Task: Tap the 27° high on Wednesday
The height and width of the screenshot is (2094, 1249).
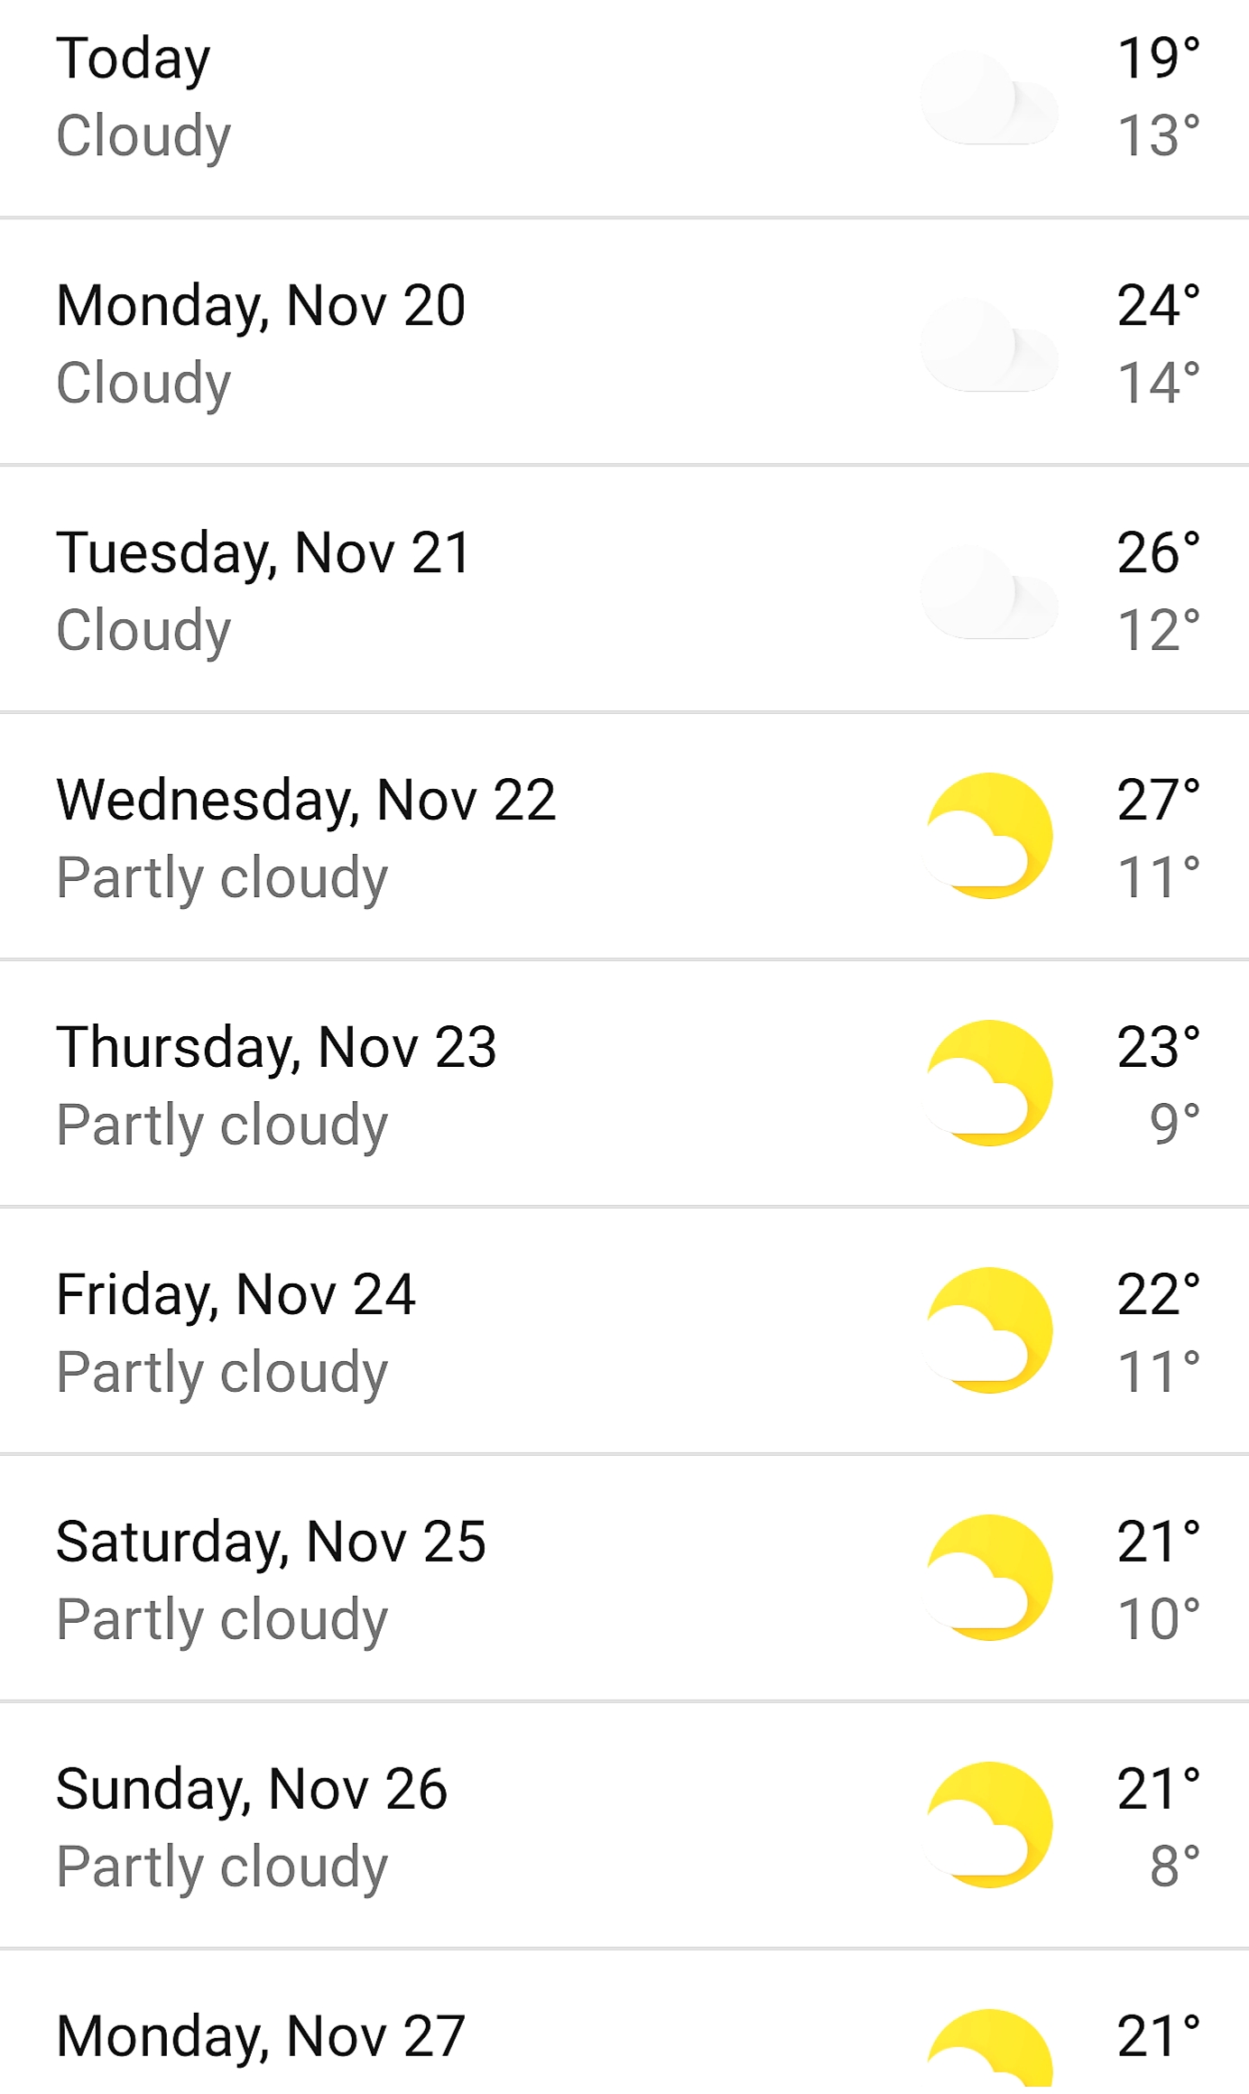Action: (1159, 800)
